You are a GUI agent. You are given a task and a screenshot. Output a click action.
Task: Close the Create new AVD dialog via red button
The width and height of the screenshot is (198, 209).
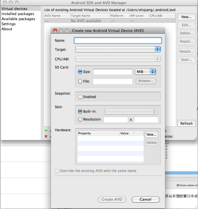(x=55, y=31)
